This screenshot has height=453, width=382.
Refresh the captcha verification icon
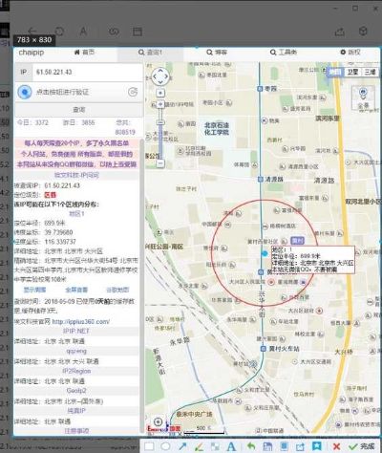click(133, 92)
